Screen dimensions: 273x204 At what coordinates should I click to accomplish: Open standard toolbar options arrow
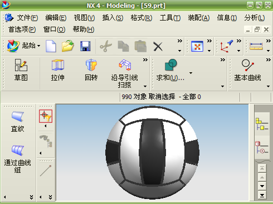pos(179,51)
